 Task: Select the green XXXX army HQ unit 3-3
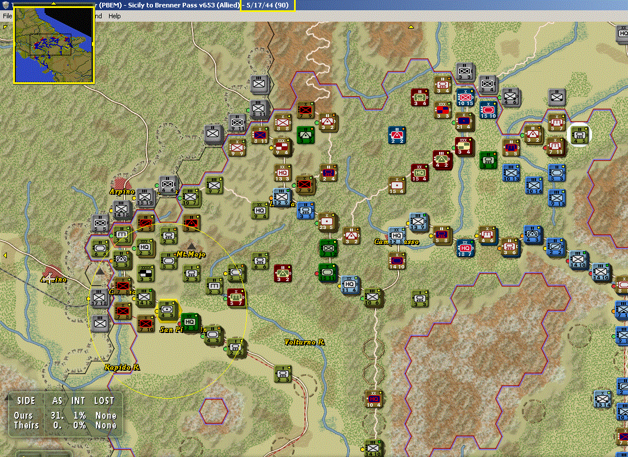pyautogui.click(x=146, y=274)
